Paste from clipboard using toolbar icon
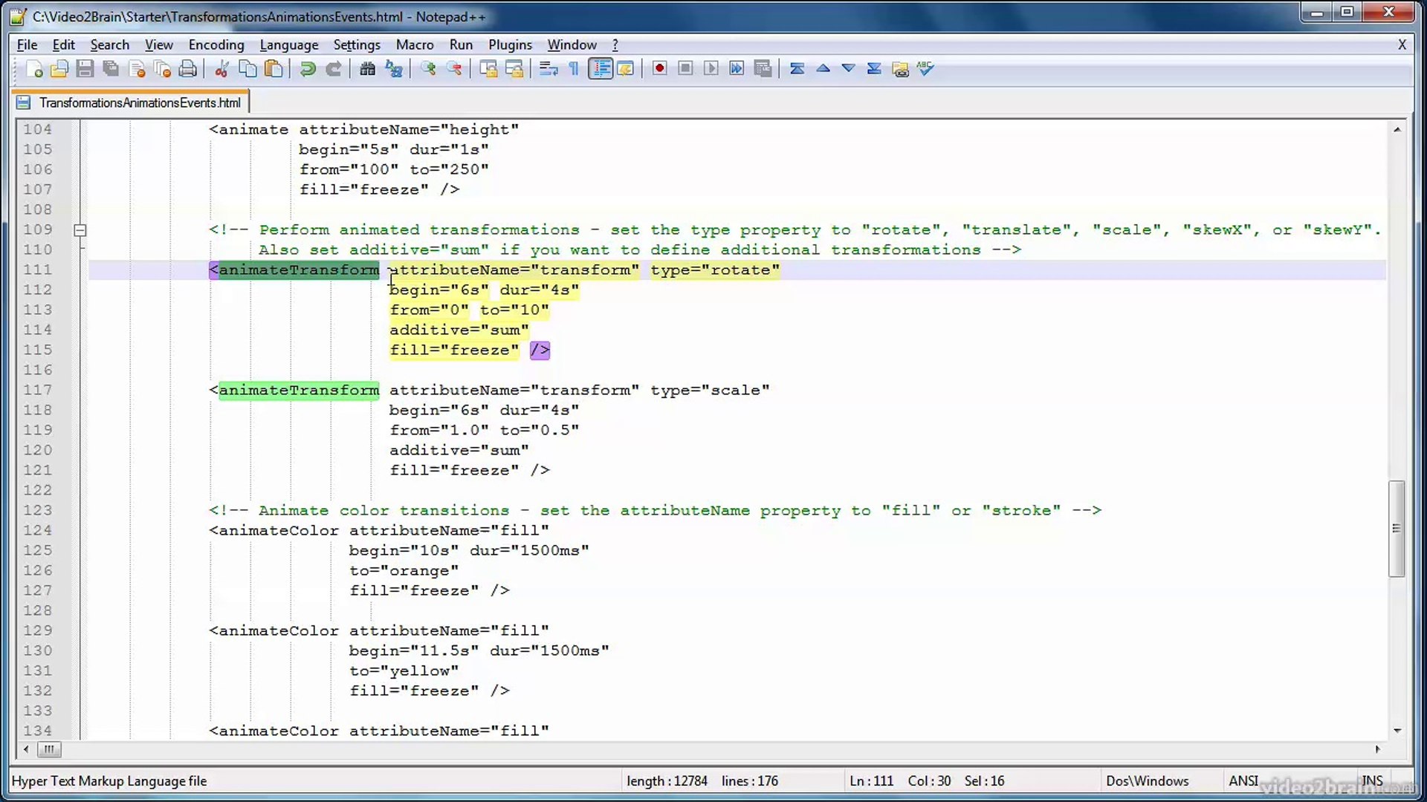Screen dimensions: 1427x802 274,69
